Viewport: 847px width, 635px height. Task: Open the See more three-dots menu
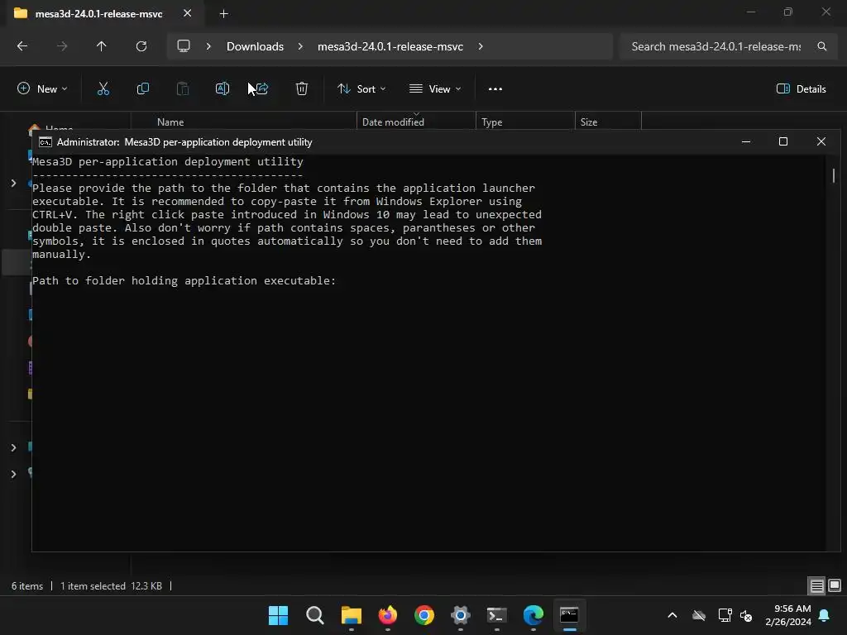coord(495,89)
